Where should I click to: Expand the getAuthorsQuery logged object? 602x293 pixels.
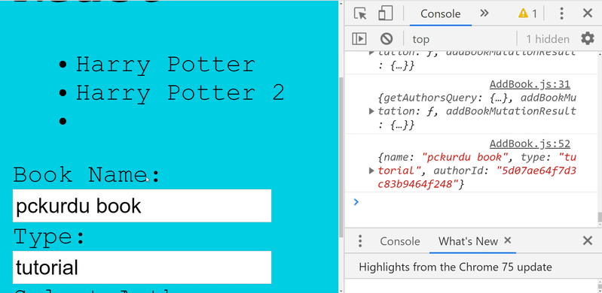click(371, 111)
